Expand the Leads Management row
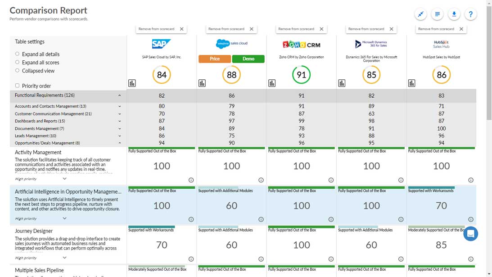Image resolution: width=492 pixels, height=277 pixels. 119,136
